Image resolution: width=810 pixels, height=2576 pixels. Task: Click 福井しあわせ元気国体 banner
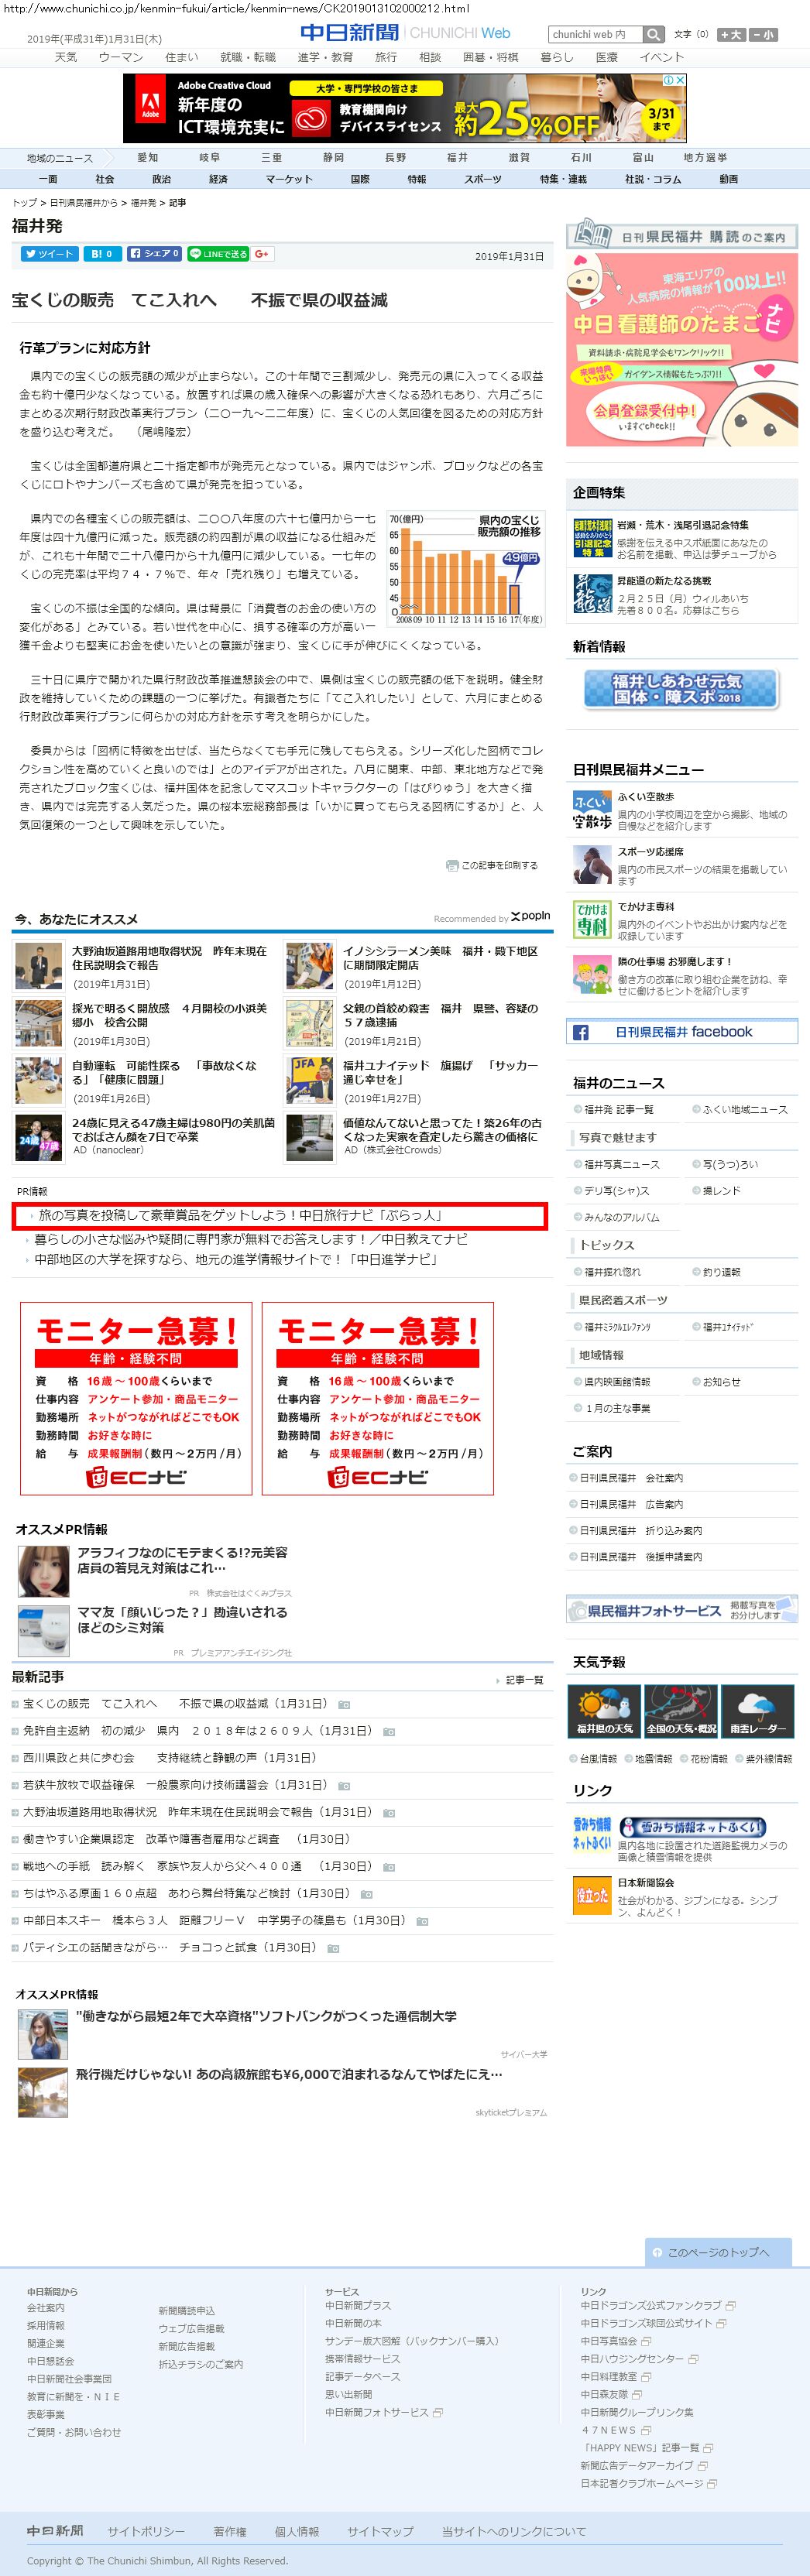(681, 688)
